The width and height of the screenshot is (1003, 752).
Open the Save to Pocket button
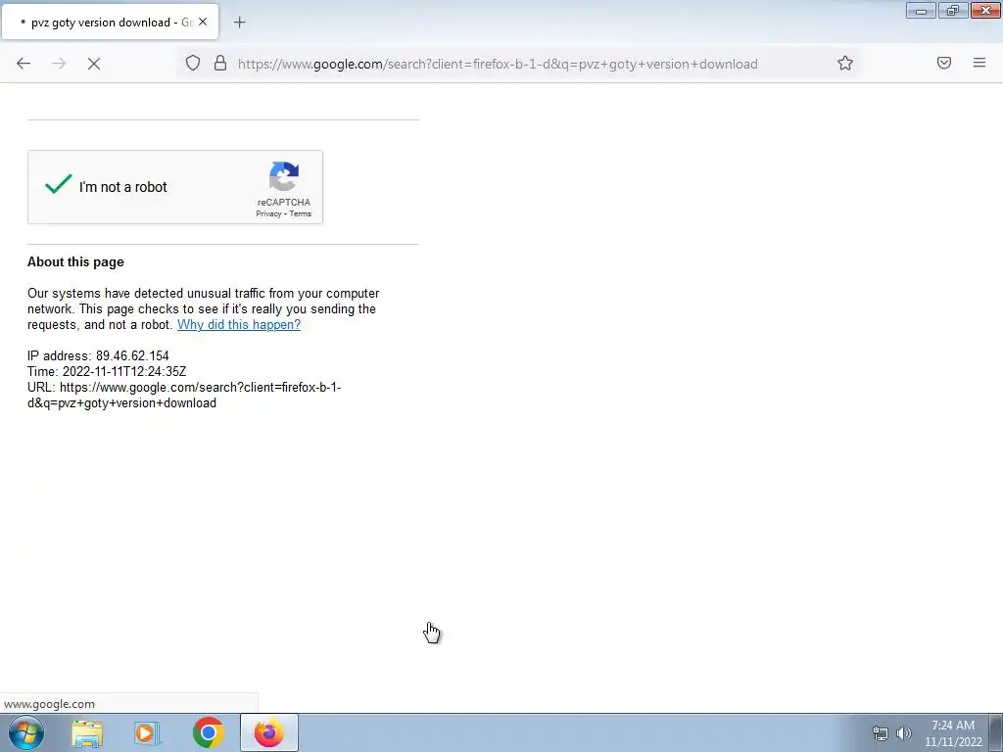[x=944, y=63]
